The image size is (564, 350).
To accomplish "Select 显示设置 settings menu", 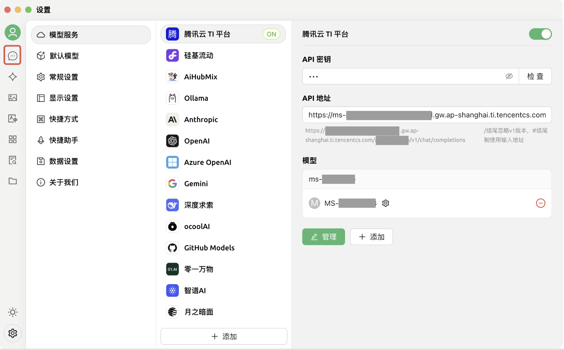I will click(91, 98).
